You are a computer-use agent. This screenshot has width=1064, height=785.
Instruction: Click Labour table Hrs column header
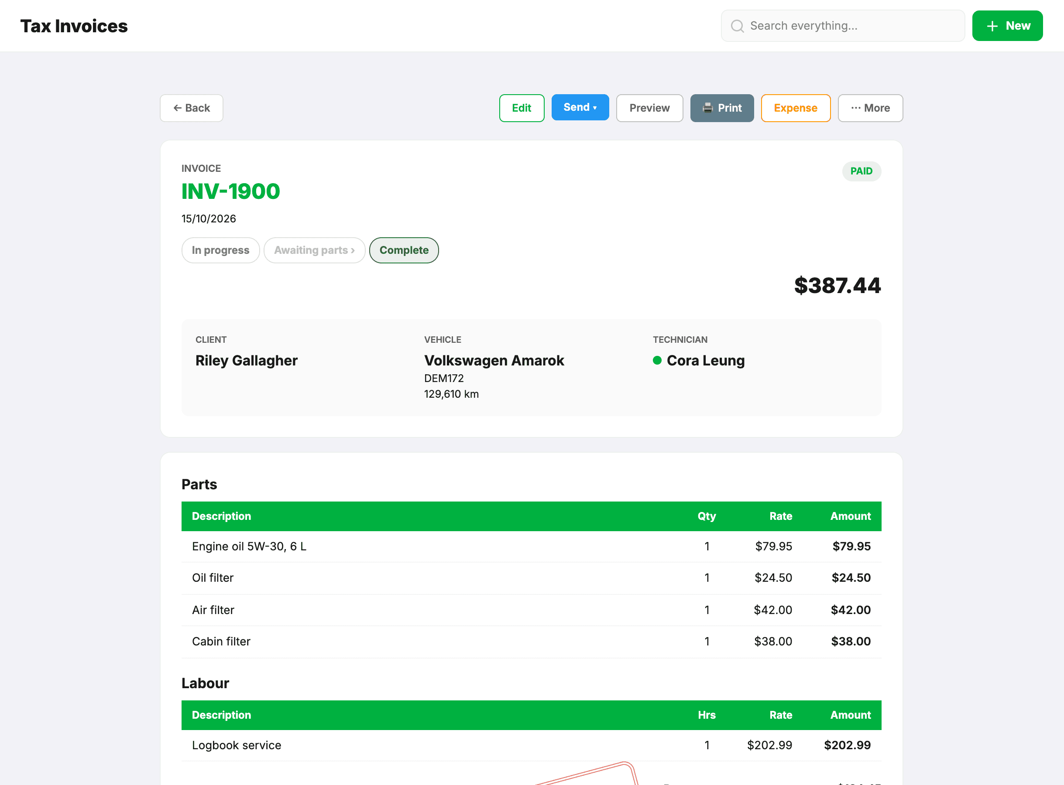point(707,715)
